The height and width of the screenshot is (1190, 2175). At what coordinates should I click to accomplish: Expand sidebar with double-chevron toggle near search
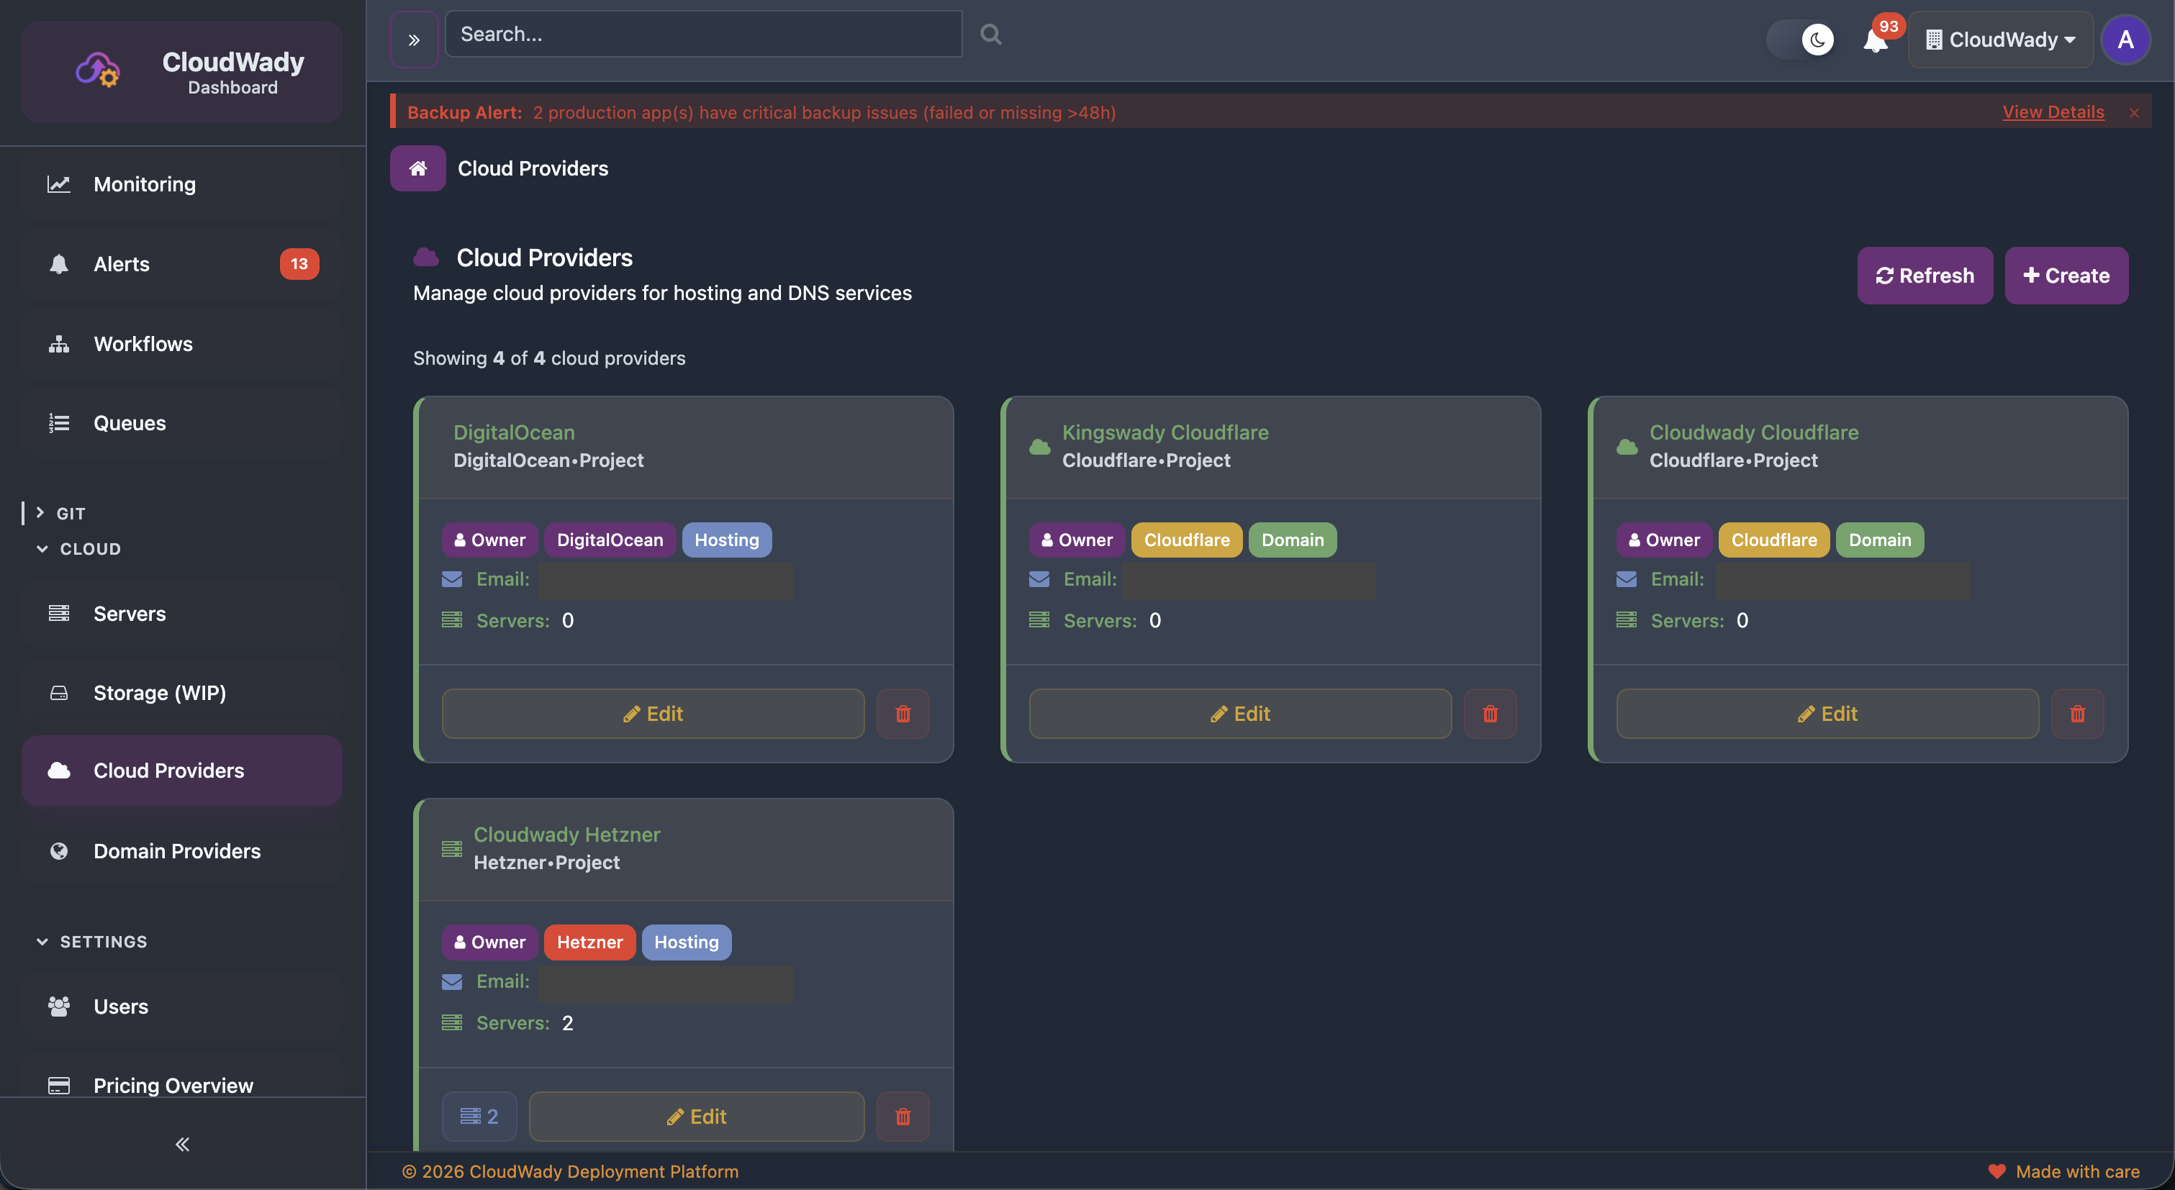tap(414, 40)
